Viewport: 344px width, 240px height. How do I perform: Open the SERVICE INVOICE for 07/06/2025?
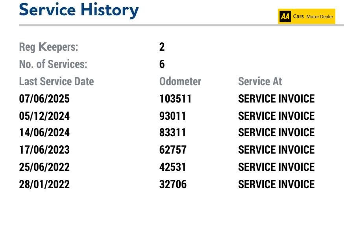[x=276, y=99]
